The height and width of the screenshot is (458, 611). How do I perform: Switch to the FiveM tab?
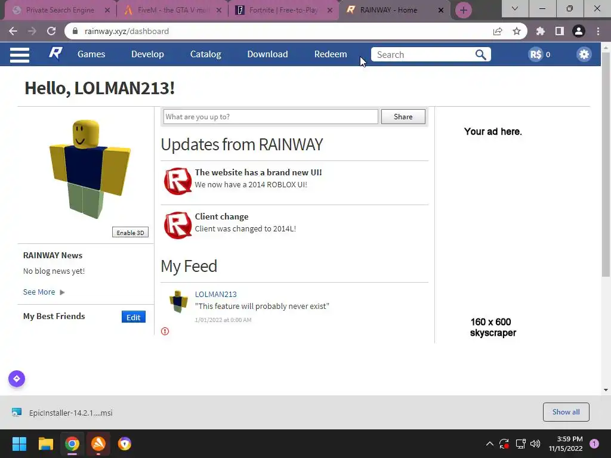coord(172,10)
